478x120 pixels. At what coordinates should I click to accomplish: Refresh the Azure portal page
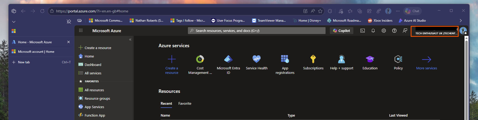click(42, 11)
